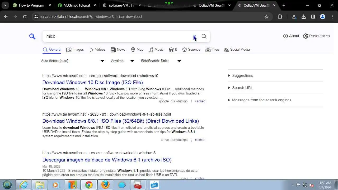
Task: Open the tab search dropdown arrow
Action: coord(5,5)
